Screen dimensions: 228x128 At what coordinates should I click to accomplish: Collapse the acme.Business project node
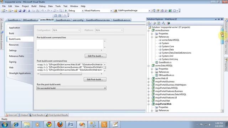click(149, 31)
